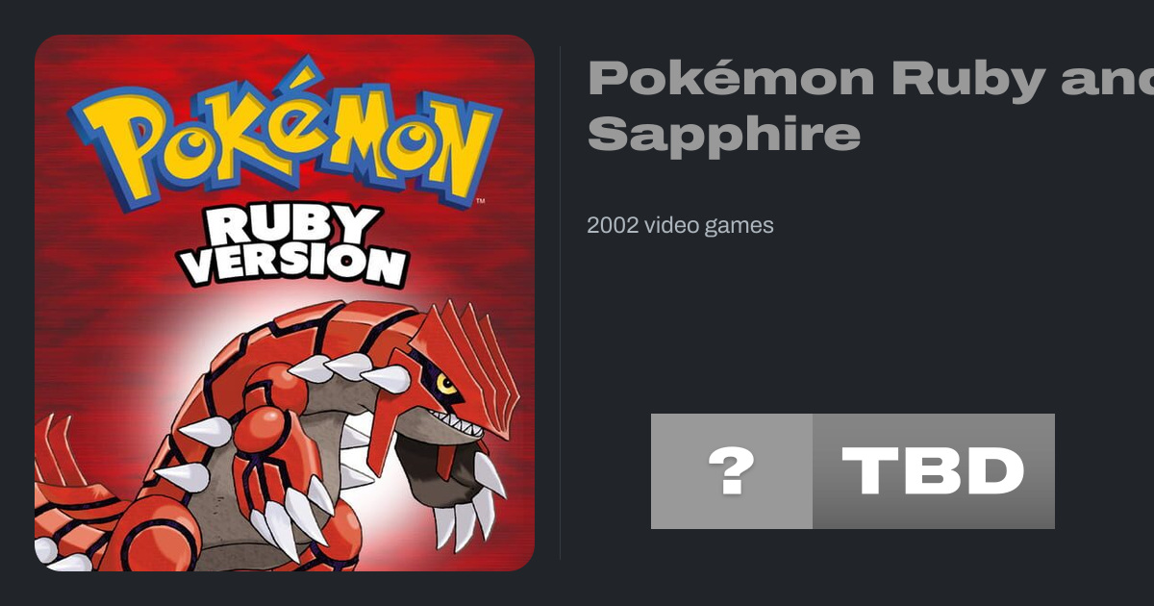Click the word VERSION on the cover
The height and width of the screenshot is (606, 1154).
click(x=296, y=265)
